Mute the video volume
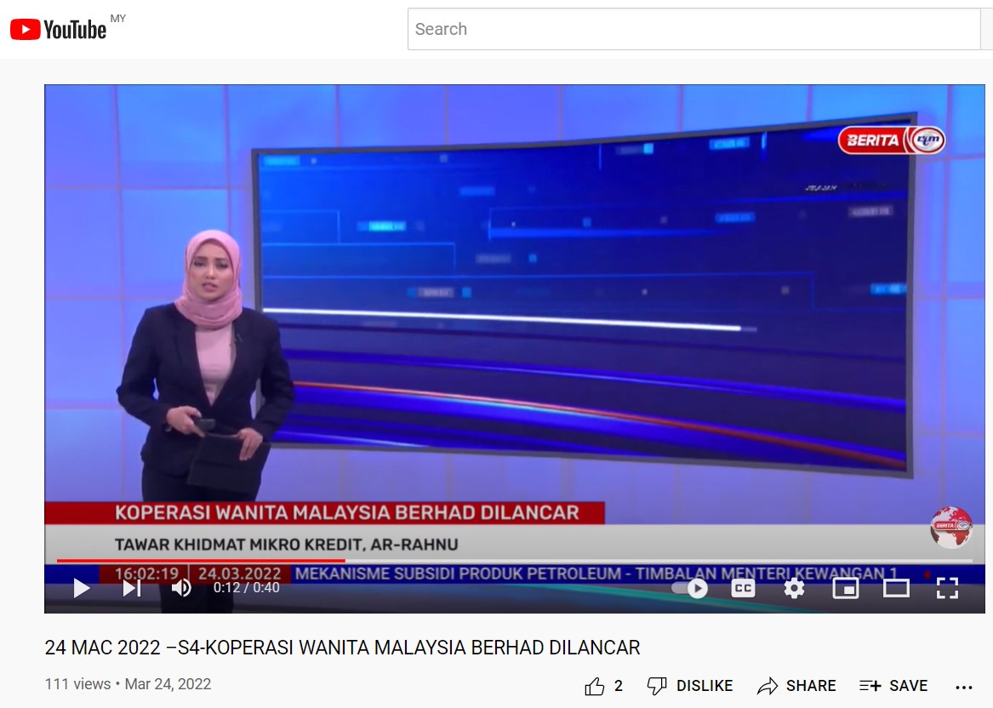 coord(181,588)
